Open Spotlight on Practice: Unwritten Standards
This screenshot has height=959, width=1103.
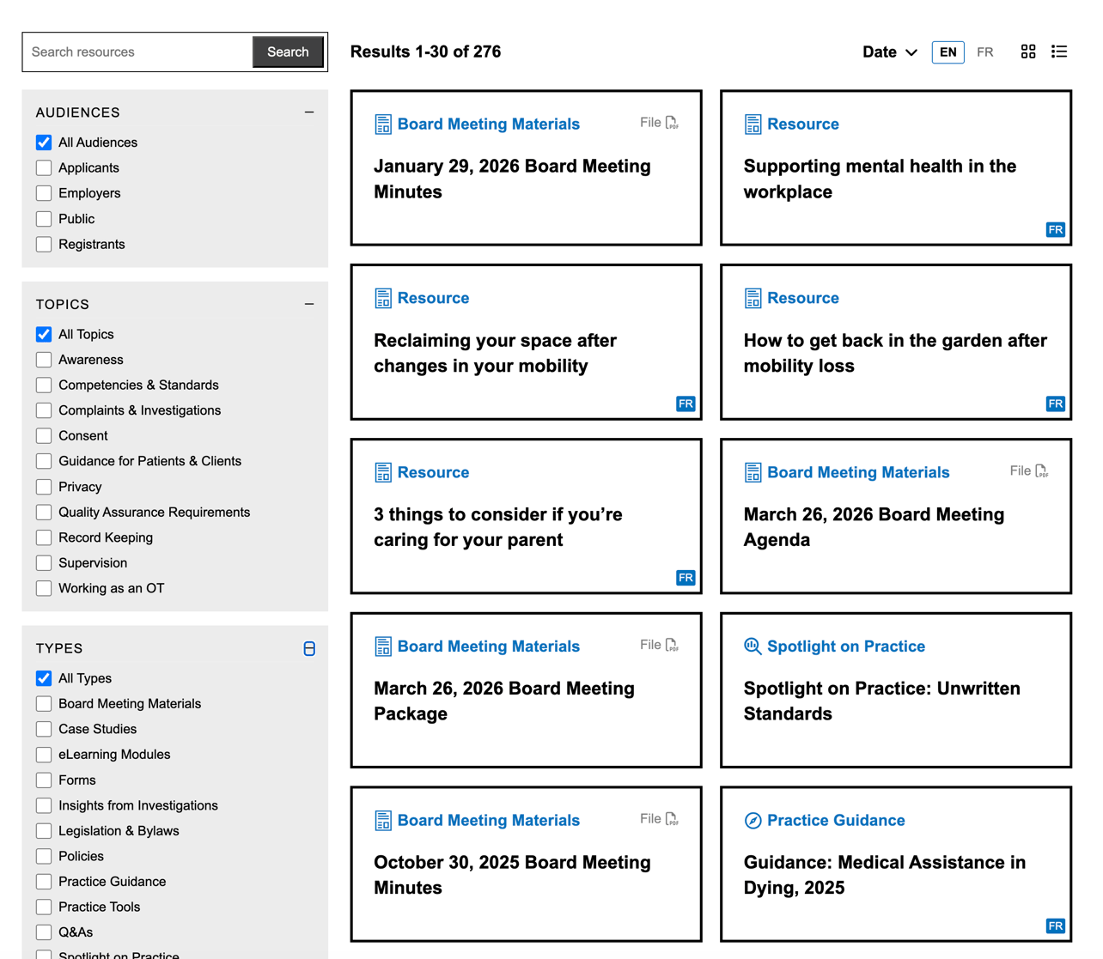[881, 701]
